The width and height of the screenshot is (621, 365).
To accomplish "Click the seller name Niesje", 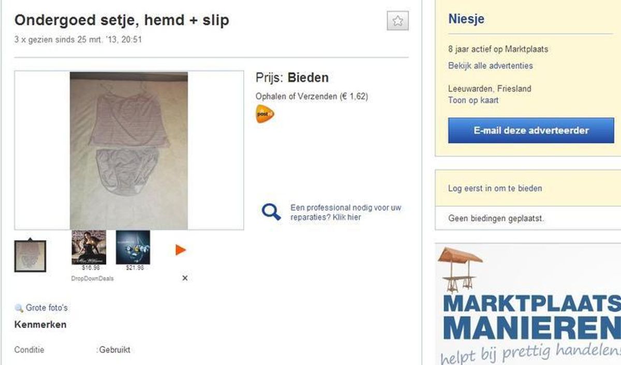I will [x=466, y=20].
